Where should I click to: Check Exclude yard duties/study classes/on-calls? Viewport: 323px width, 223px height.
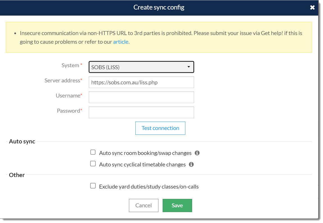[93, 186]
